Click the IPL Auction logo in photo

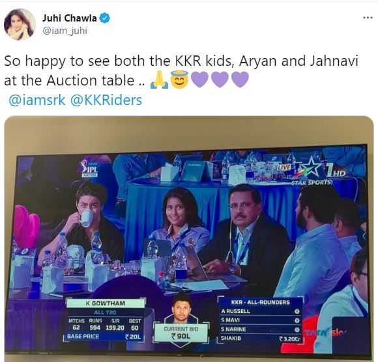click(89, 168)
